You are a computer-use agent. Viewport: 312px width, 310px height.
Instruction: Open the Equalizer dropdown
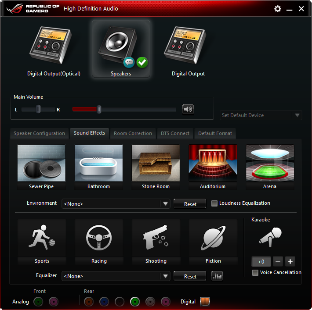pos(116,276)
